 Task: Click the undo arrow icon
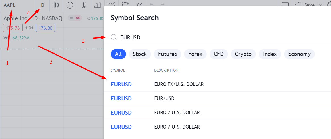(152, 5)
